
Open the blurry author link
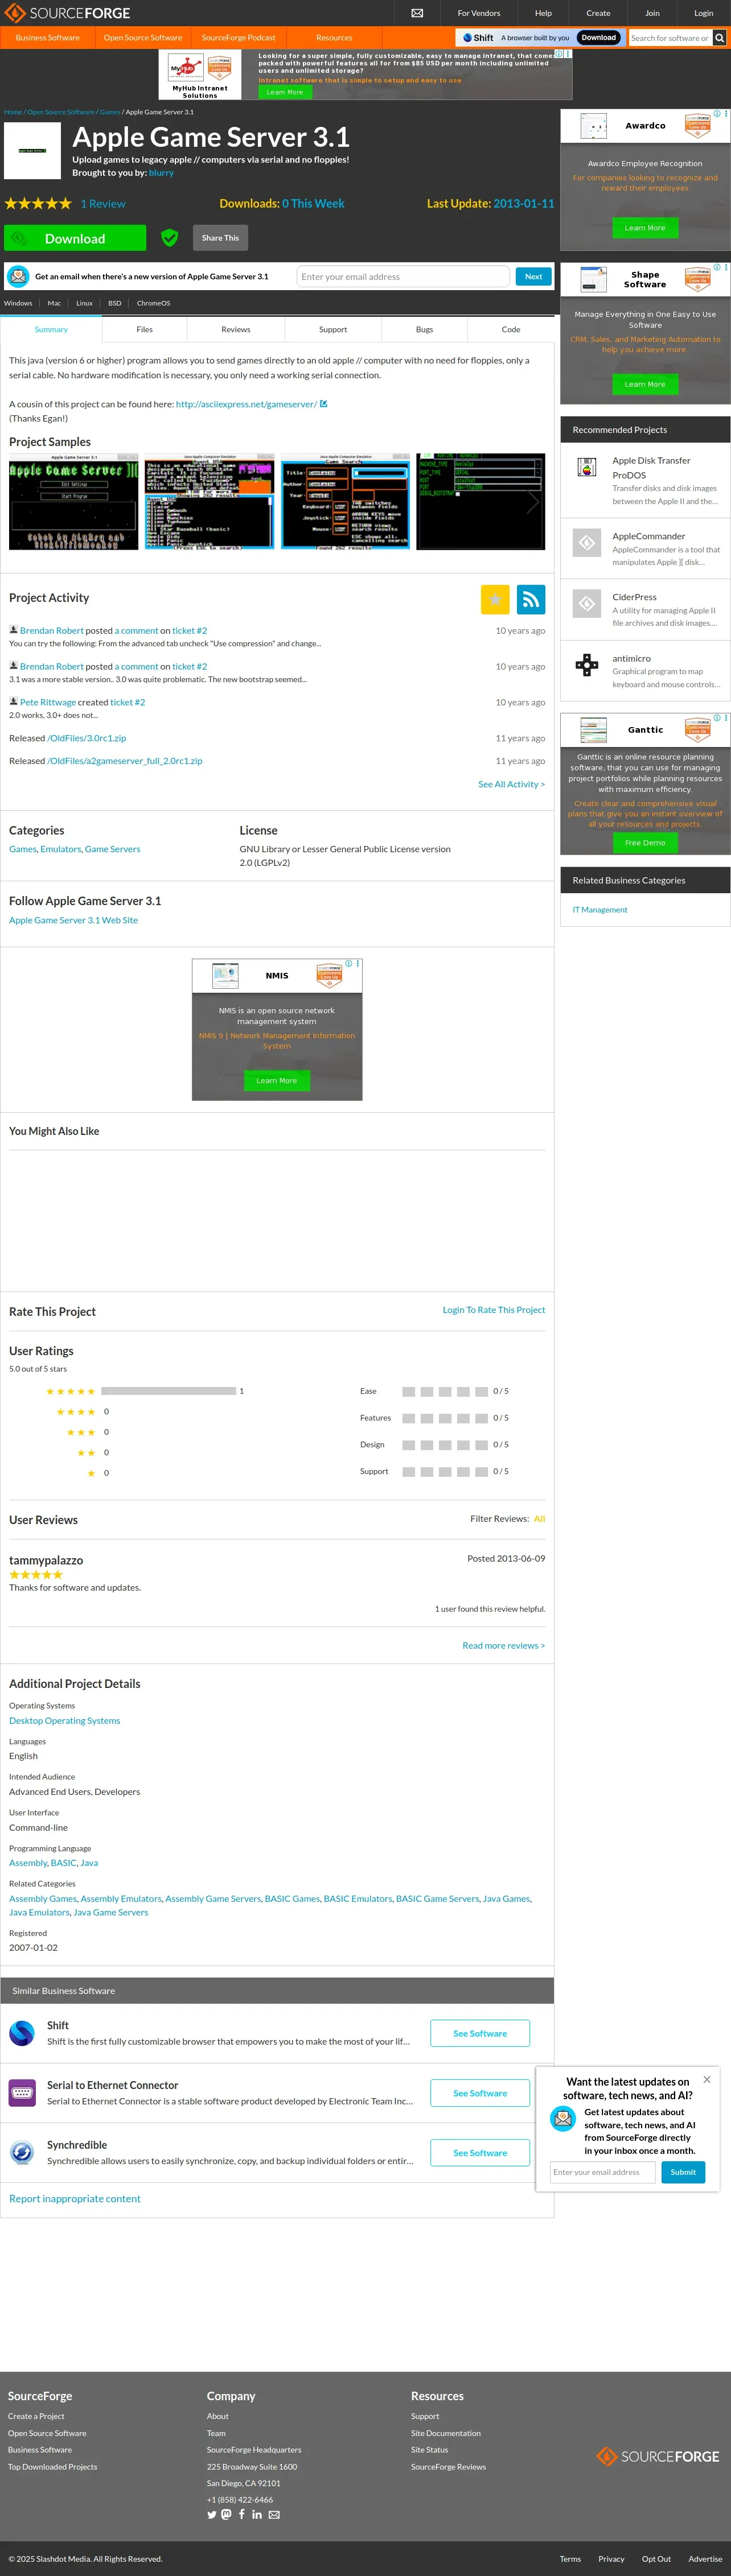[161, 173]
